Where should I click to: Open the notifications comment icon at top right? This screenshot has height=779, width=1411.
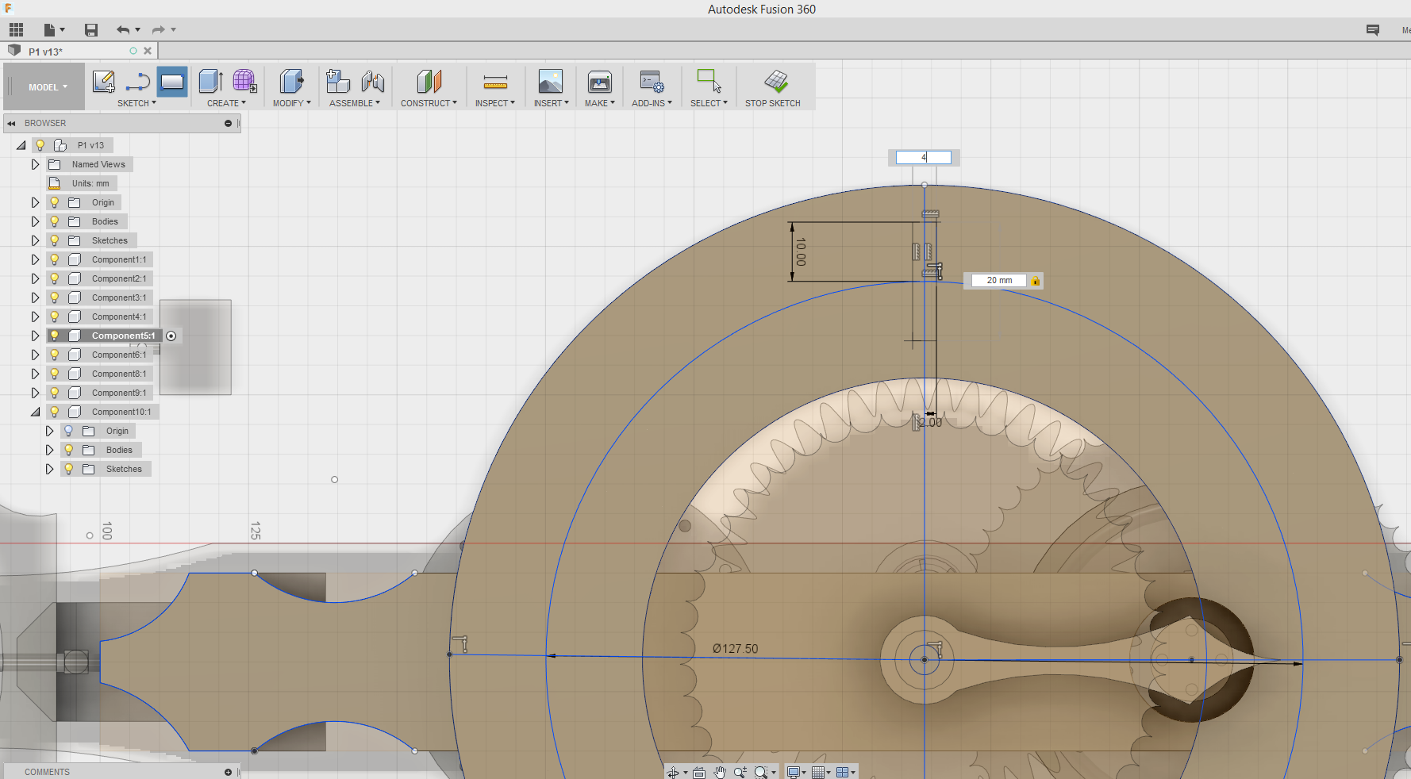click(1372, 29)
